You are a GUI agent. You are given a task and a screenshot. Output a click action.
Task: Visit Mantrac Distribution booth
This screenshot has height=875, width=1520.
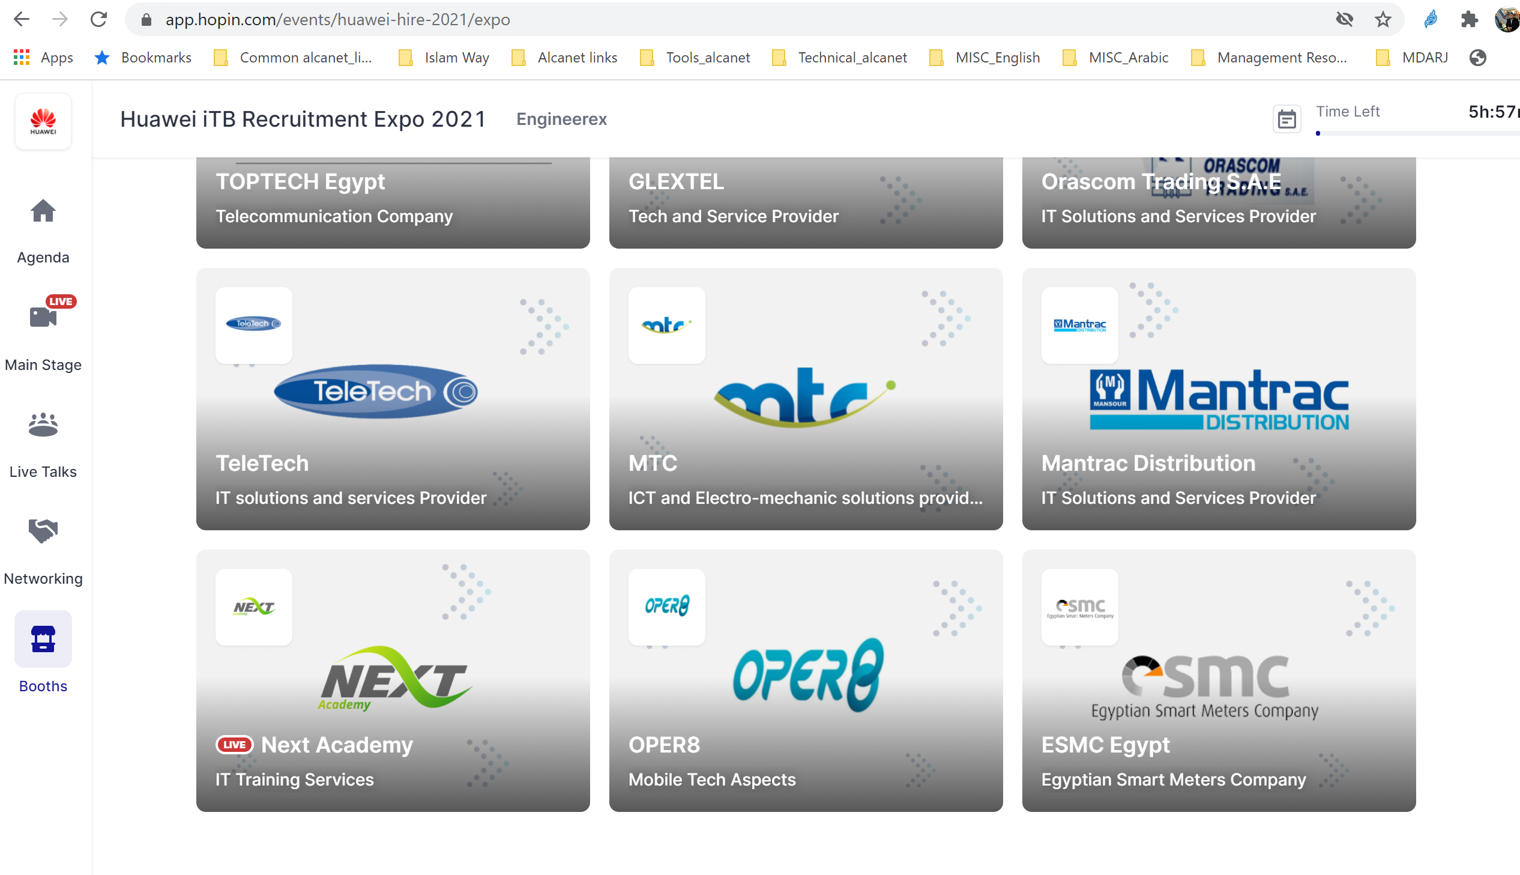[1218, 399]
